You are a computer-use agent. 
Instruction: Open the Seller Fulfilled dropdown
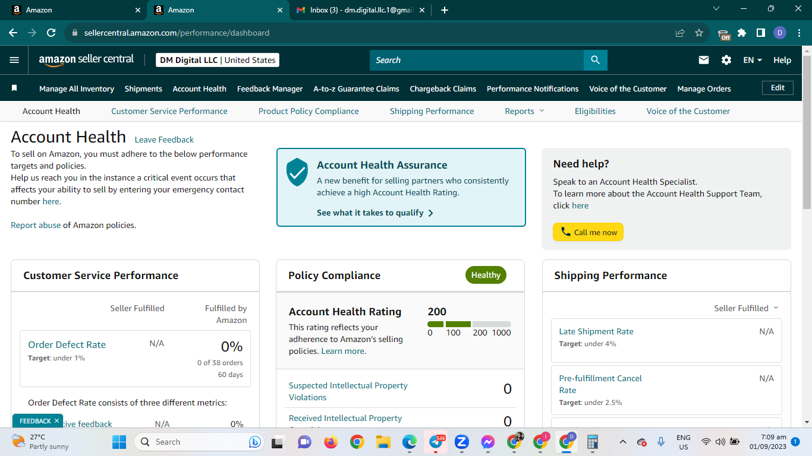coord(746,308)
